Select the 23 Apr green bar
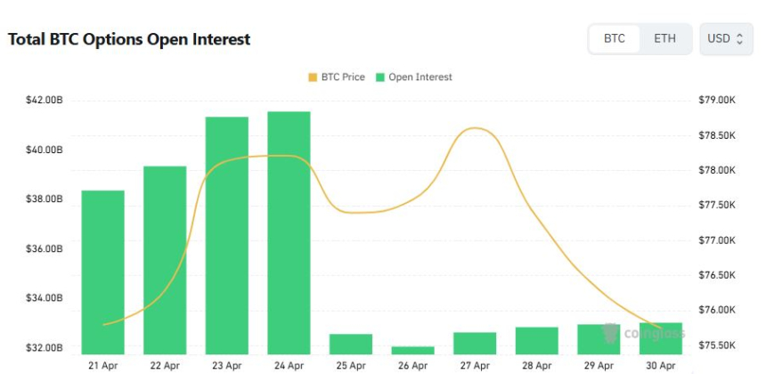766x374 pixels. pos(227,235)
